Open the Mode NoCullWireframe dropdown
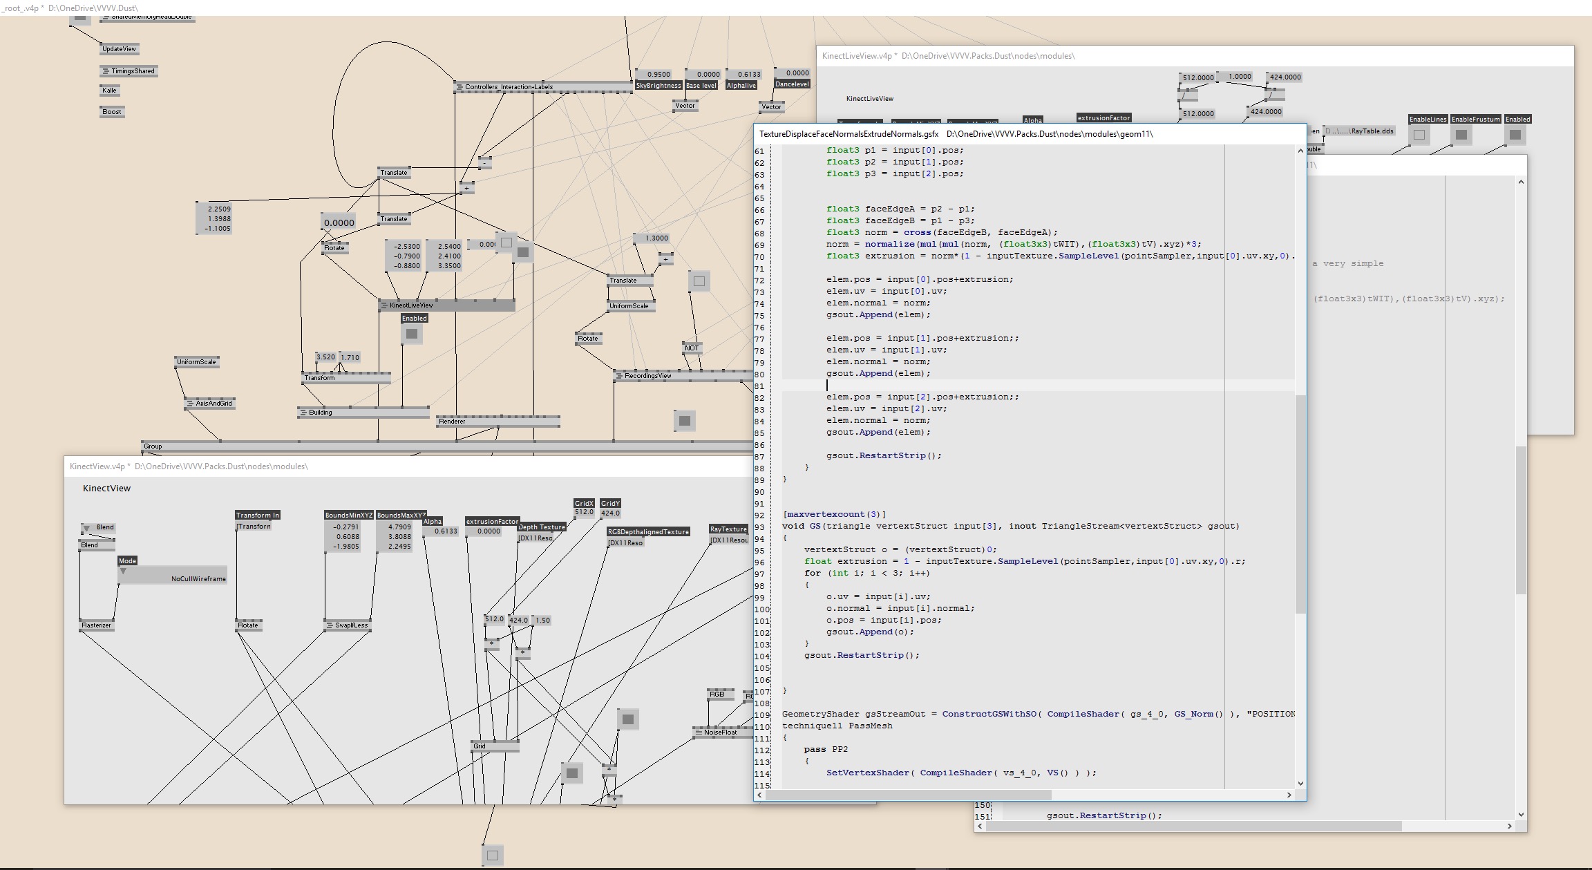 [123, 571]
